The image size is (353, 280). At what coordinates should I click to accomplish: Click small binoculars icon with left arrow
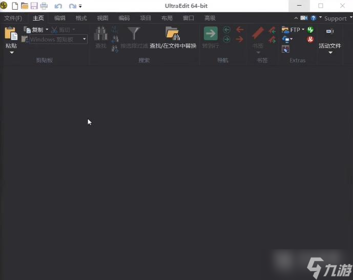[115, 39]
